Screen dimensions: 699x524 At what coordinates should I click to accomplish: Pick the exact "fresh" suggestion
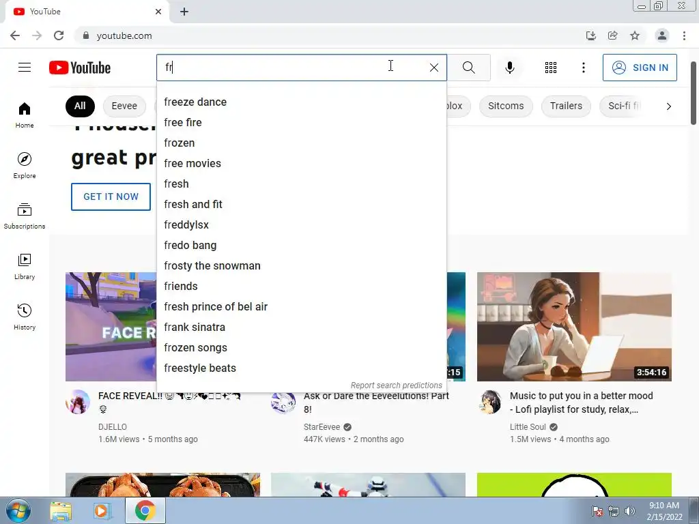coord(301,184)
